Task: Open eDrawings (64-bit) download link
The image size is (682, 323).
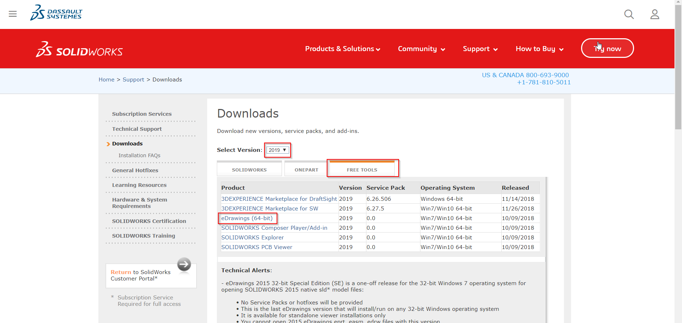Action: [x=247, y=218]
